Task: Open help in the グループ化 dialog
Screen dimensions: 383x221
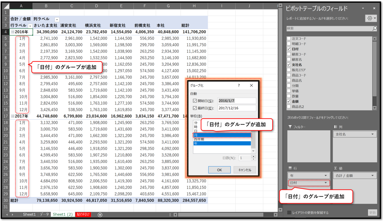Action: (x=239, y=85)
